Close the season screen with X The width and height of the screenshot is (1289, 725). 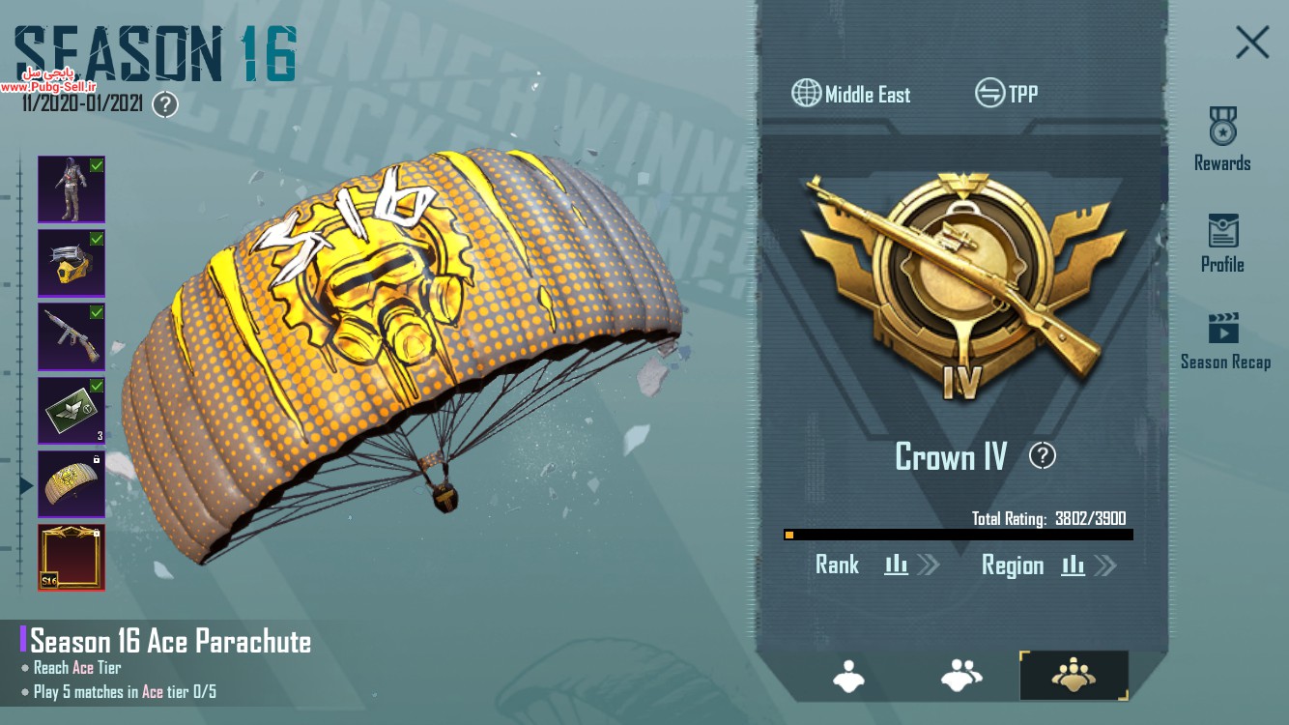1252,43
